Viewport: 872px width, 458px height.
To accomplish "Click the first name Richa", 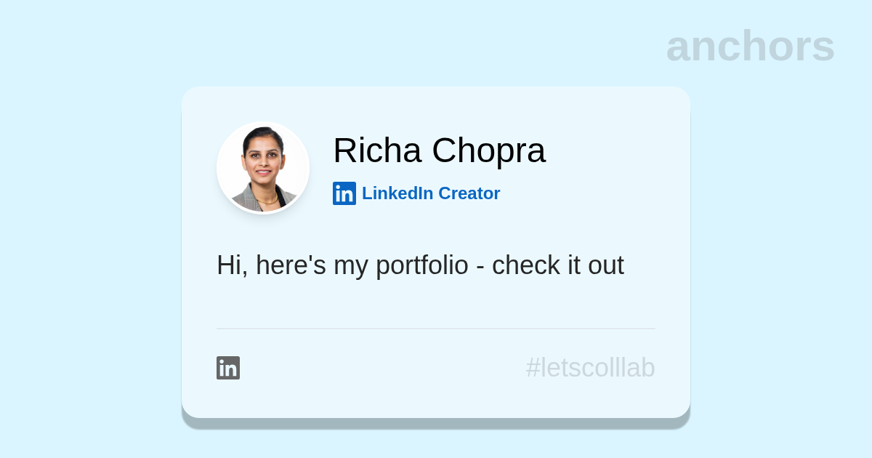I will (x=376, y=150).
